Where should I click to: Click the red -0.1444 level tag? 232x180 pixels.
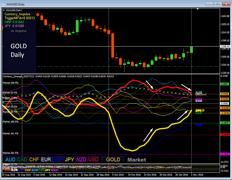[225, 135]
